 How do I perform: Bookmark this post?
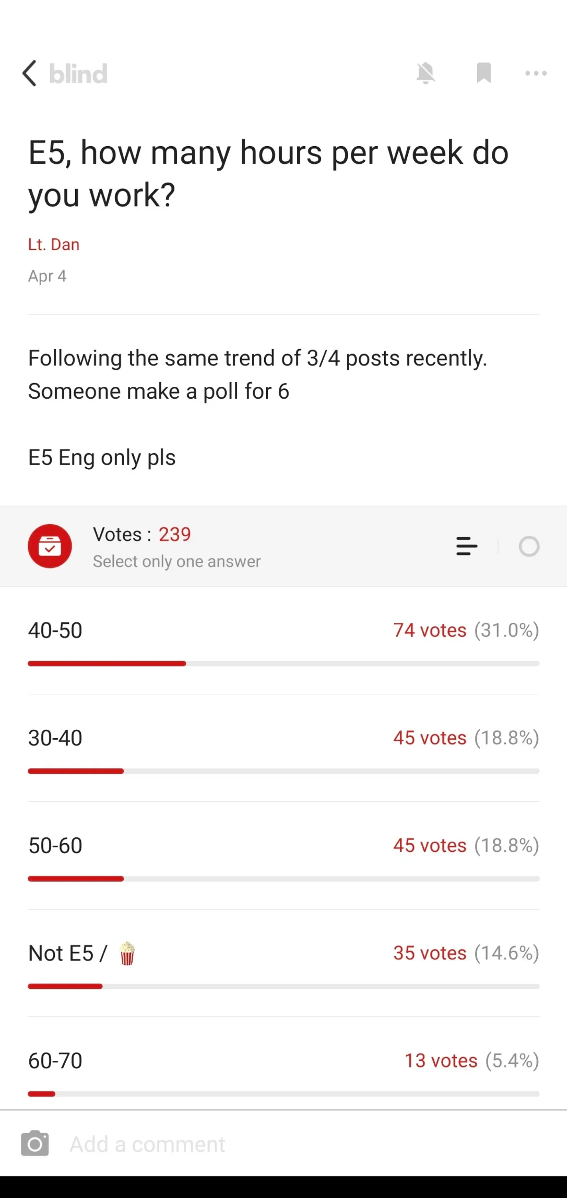tap(484, 73)
